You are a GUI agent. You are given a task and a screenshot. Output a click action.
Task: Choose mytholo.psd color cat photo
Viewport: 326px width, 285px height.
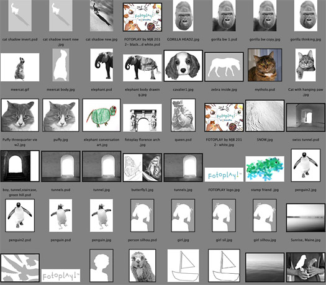(265, 65)
